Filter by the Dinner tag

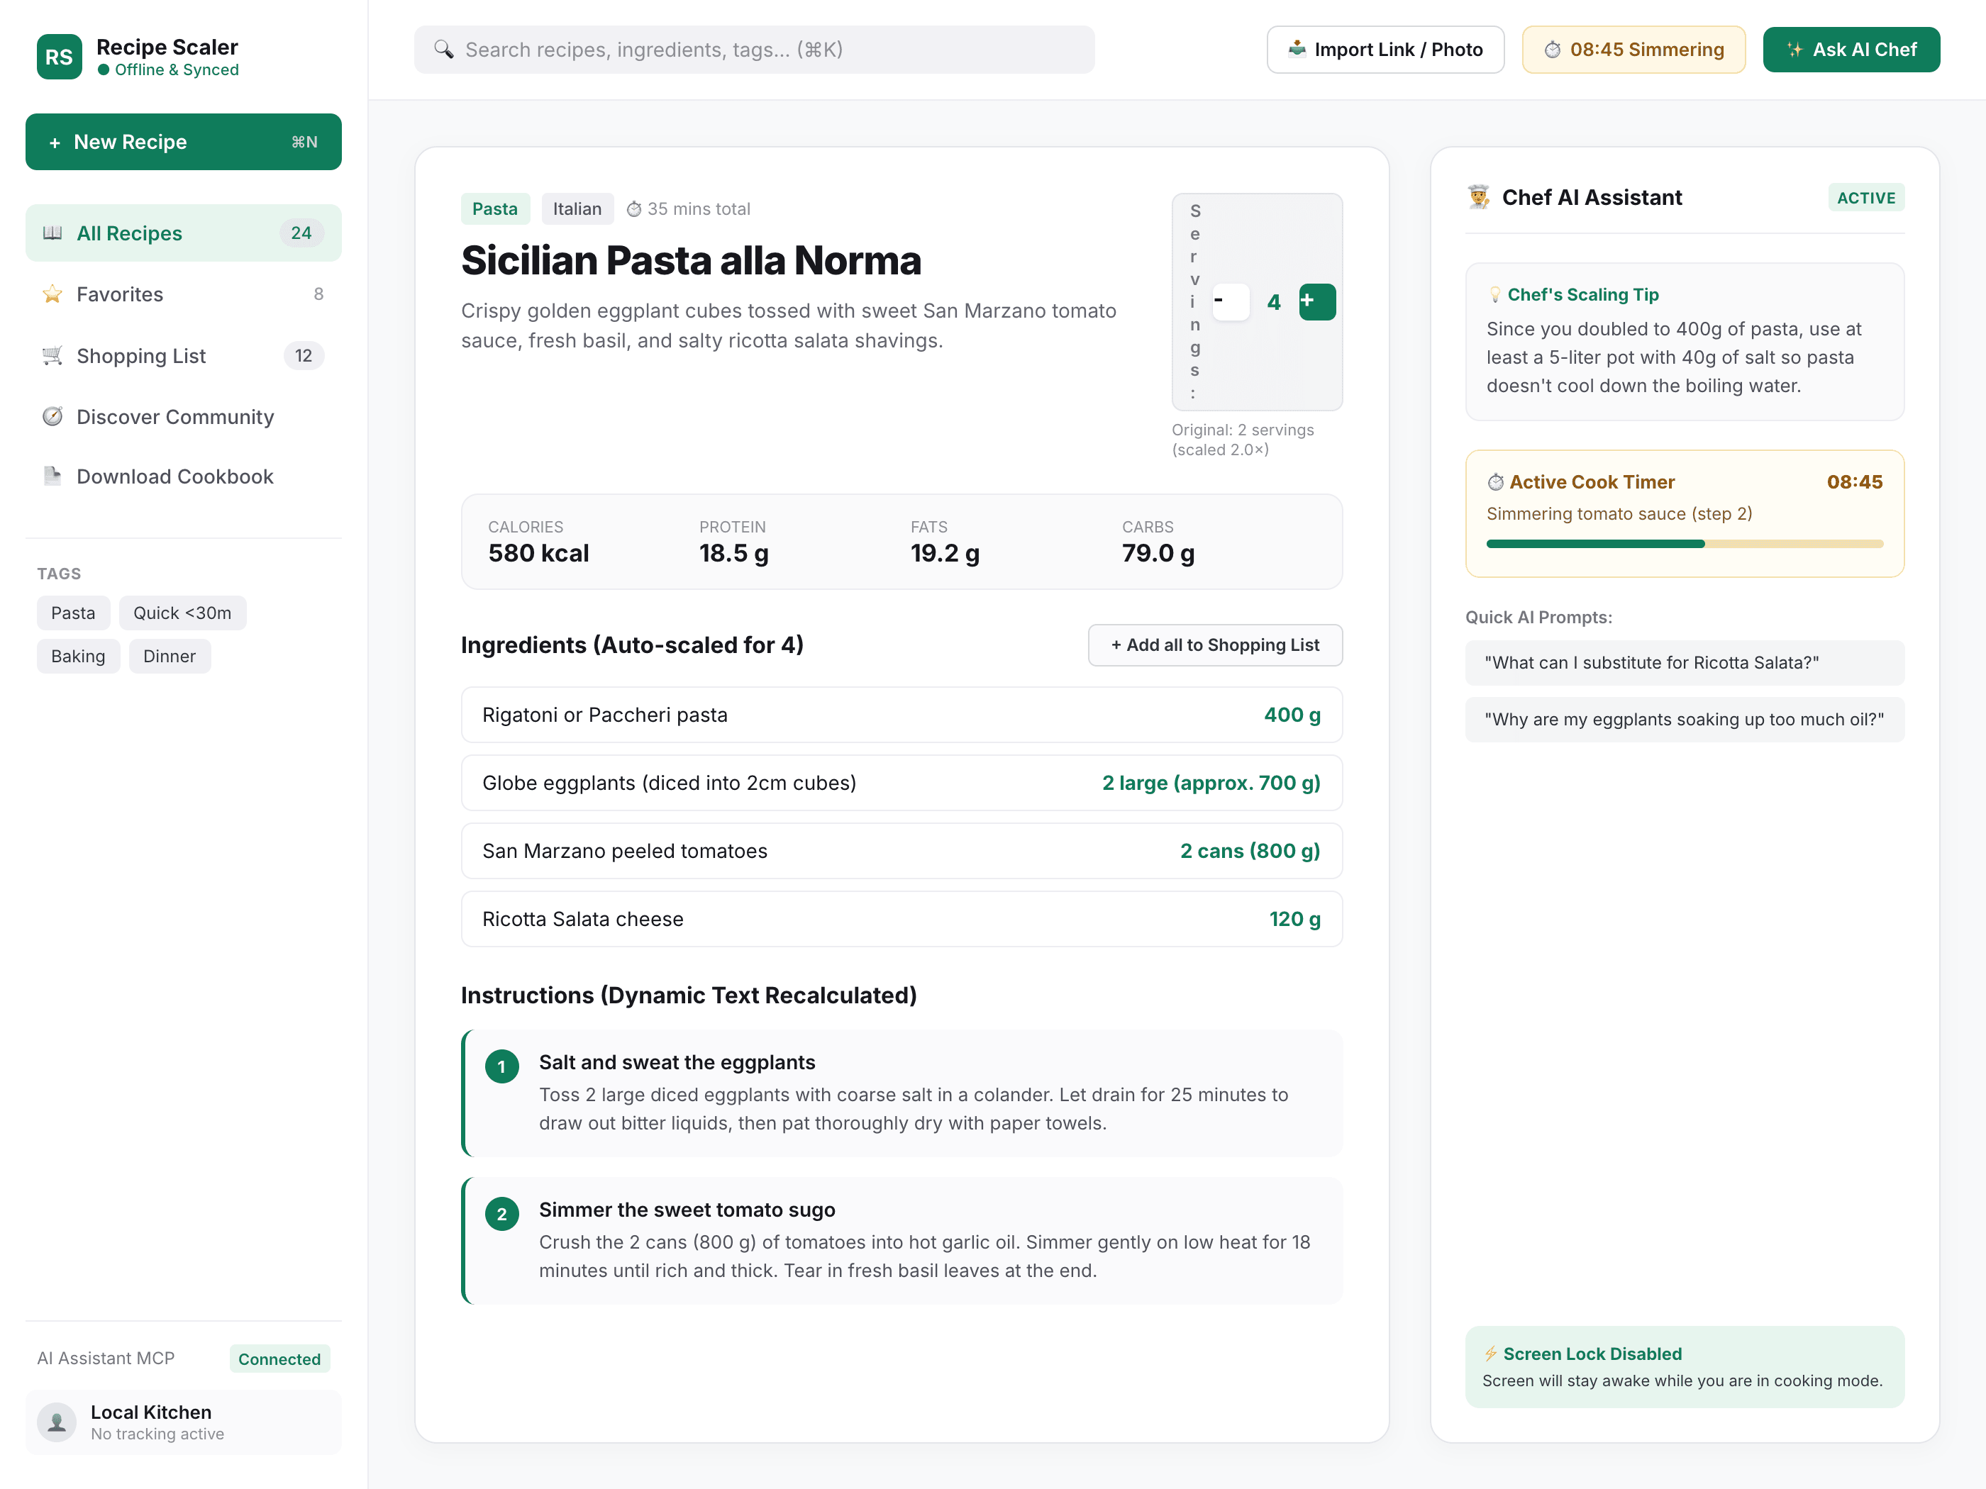170,656
